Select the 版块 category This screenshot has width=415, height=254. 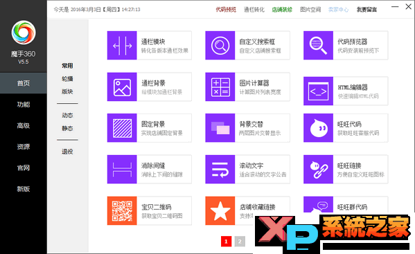click(x=67, y=91)
